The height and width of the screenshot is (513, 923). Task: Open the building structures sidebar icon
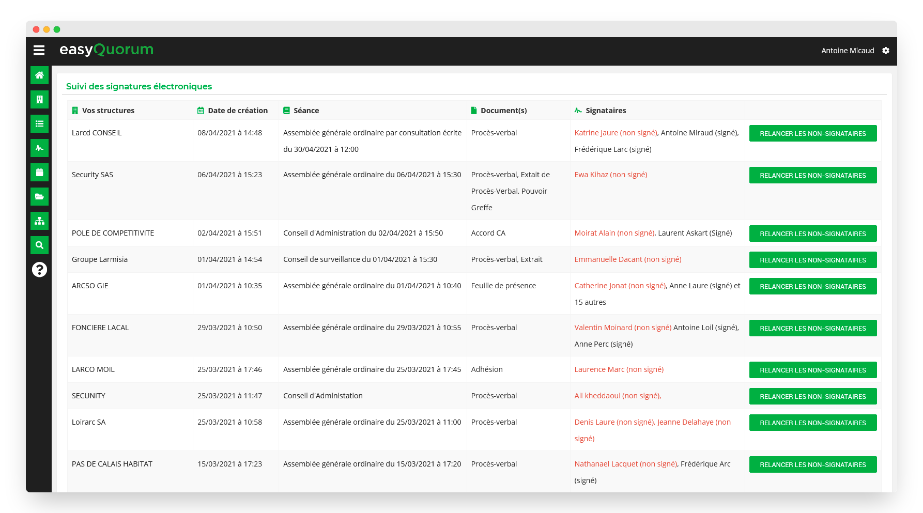click(x=39, y=100)
